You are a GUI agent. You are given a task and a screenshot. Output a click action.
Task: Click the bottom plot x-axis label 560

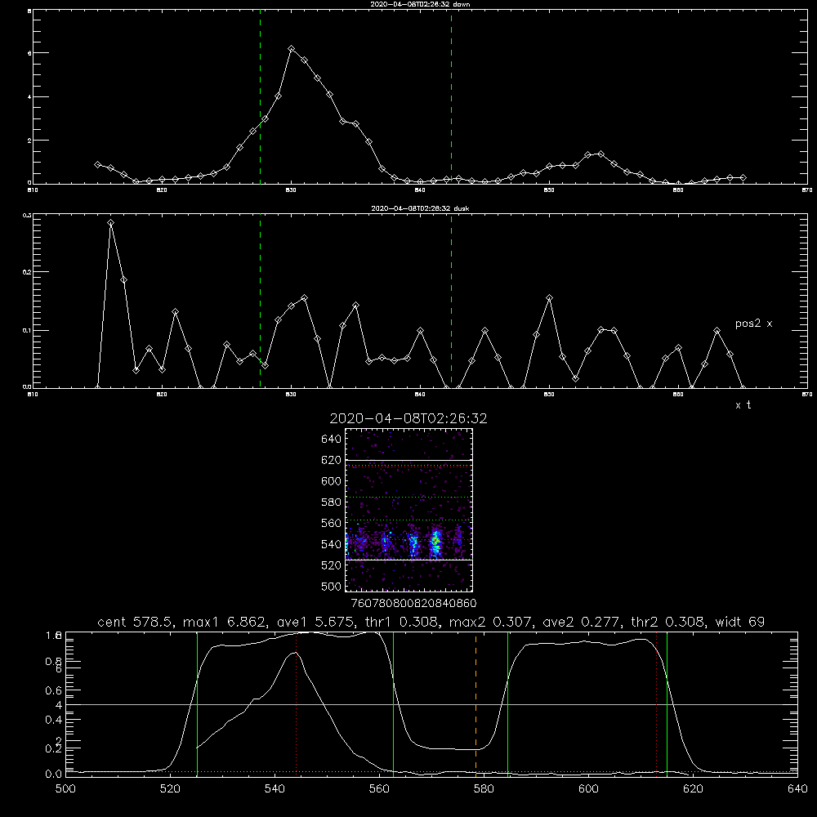point(379,789)
